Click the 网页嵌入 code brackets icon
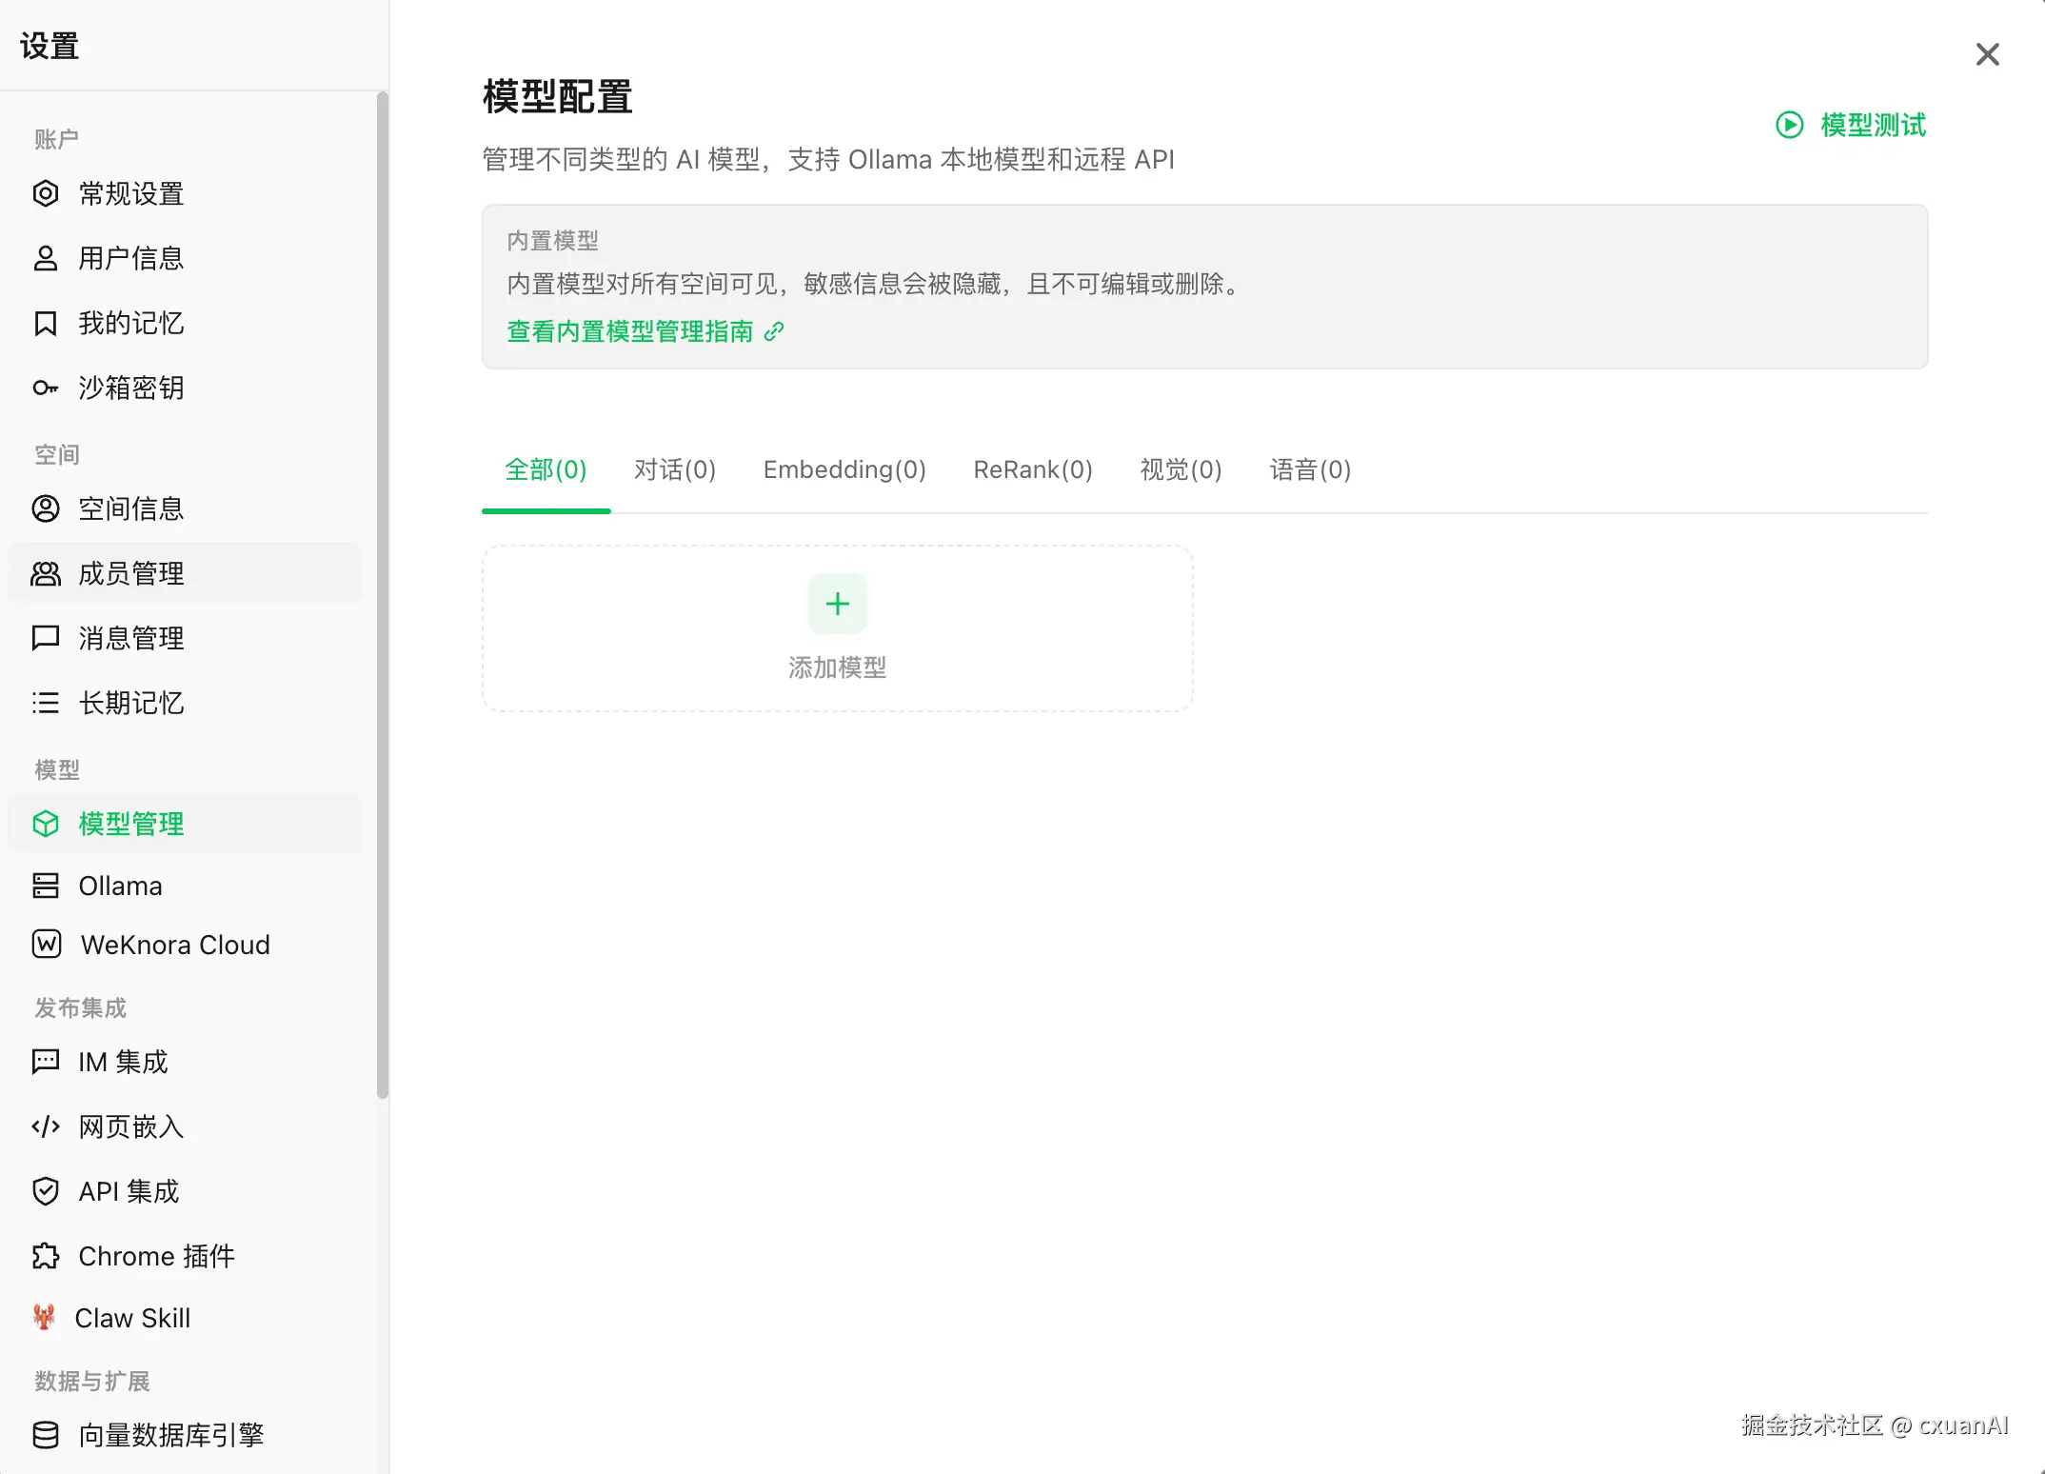This screenshot has height=1474, width=2045. pyautogui.click(x=46, y=1126)
